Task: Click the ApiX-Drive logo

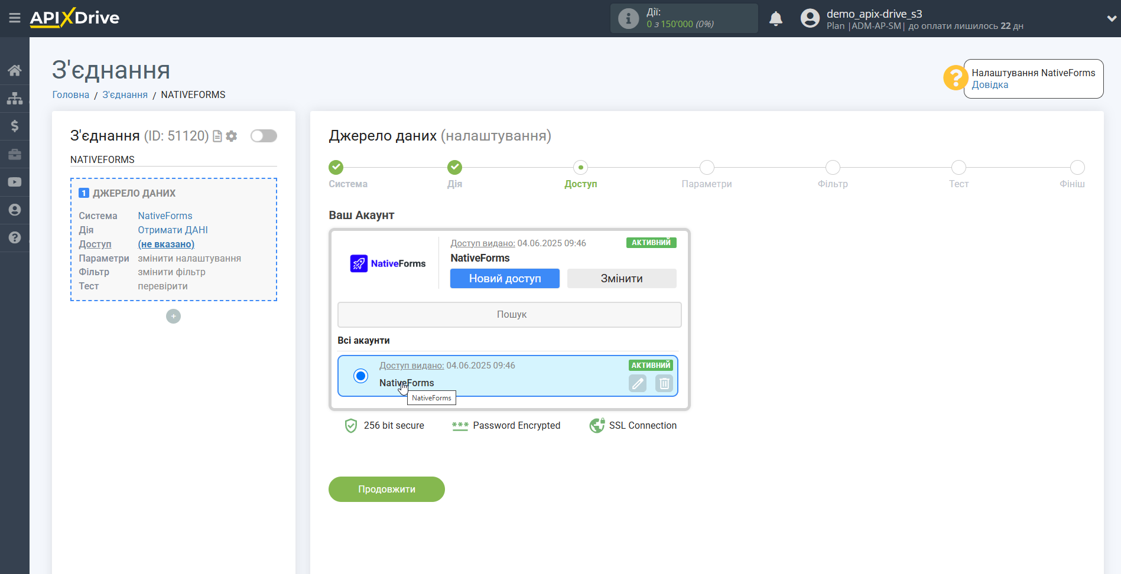Action: point(74,18)
